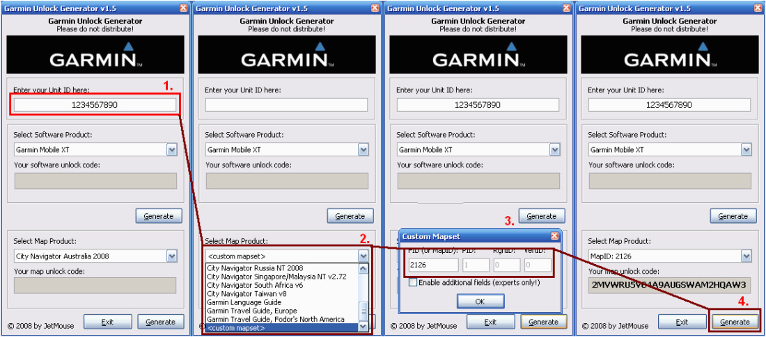The image size is (766, 337).
Task: Open Software Product dropdown in MapID 2126 window
Action: [x=746, y=149]
